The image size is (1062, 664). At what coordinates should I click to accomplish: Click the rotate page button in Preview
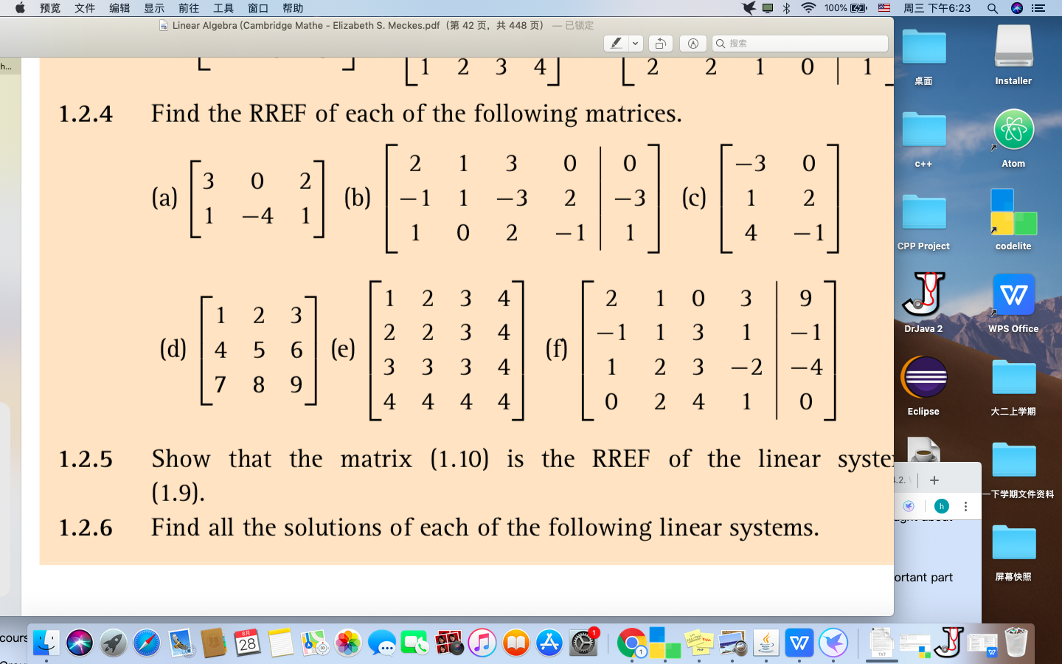[661, 44]
